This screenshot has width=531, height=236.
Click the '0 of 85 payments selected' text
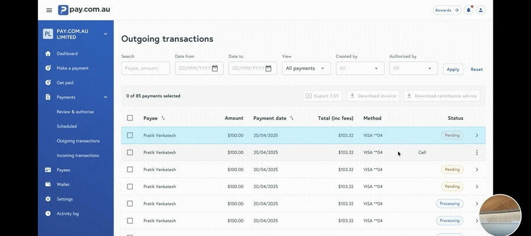[153, 96]
